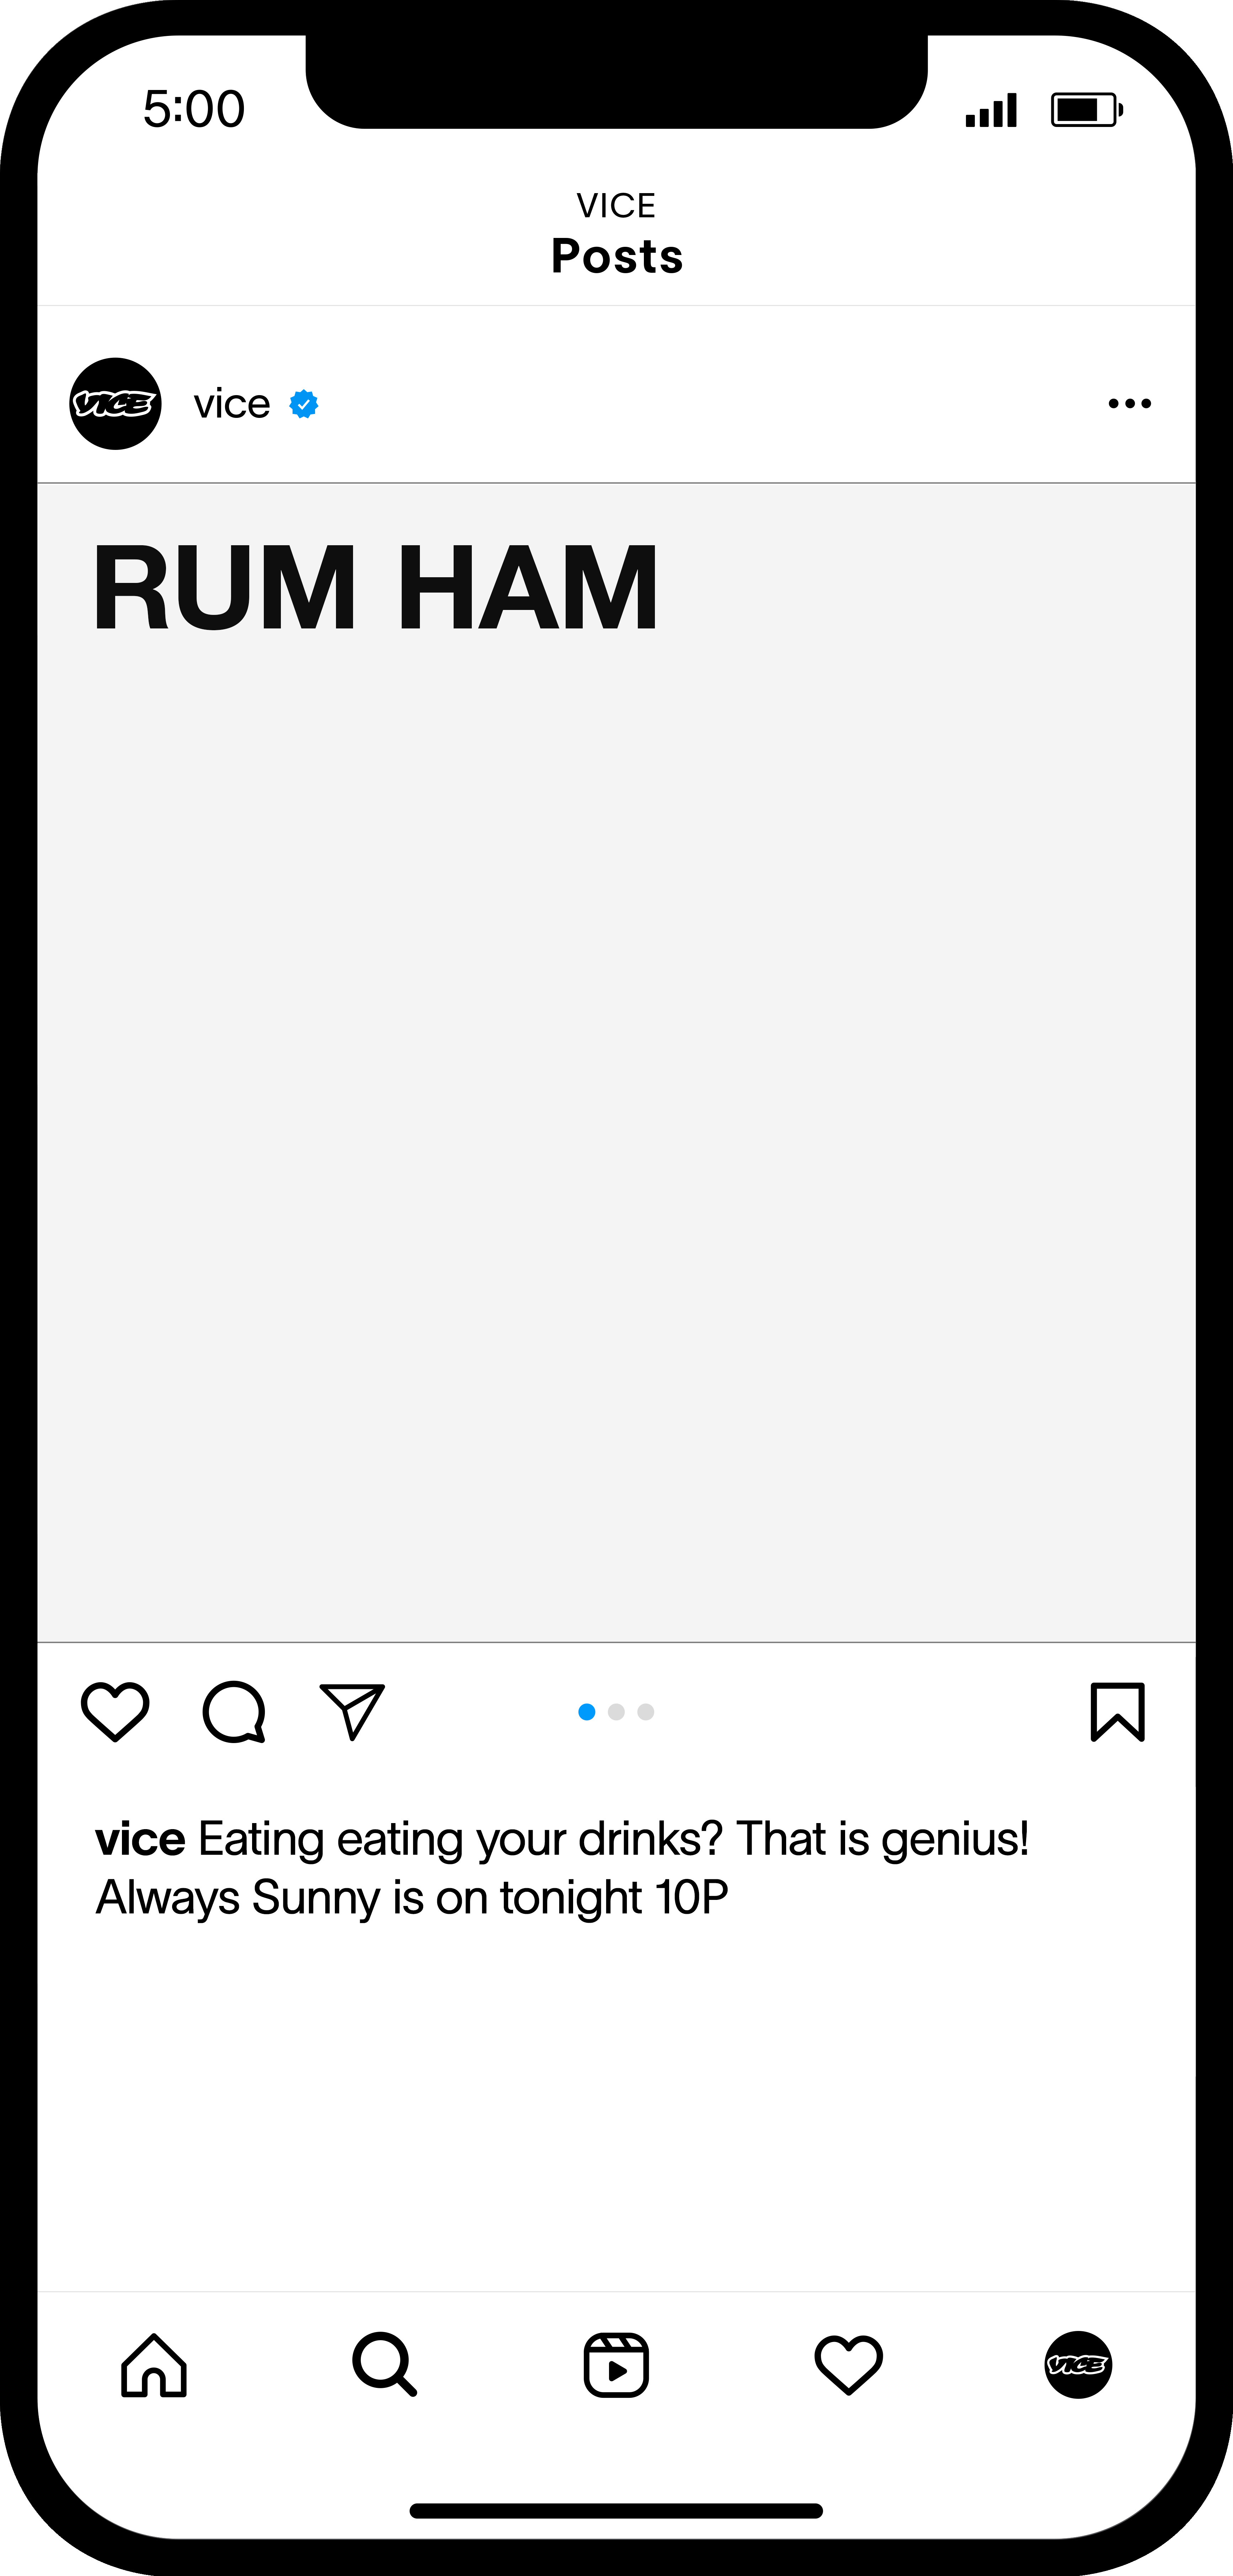1233x2576 pixels.
Task: Select the first blue carousel dot
Action: click(587, 1712)
